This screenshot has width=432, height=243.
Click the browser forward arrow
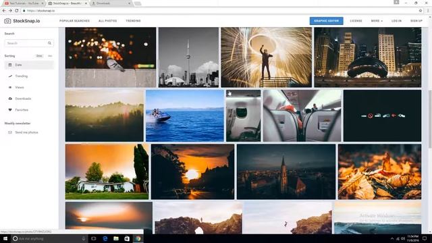[x=10, y=11]
